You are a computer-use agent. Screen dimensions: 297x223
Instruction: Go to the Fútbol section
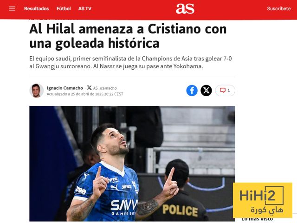point(64,9)
